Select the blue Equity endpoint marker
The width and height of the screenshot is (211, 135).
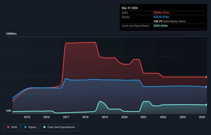click(x=207, y=87)
